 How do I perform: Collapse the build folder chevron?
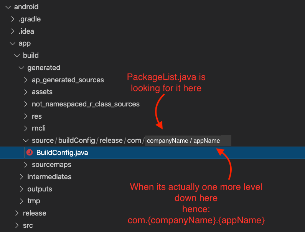point(17,56)
